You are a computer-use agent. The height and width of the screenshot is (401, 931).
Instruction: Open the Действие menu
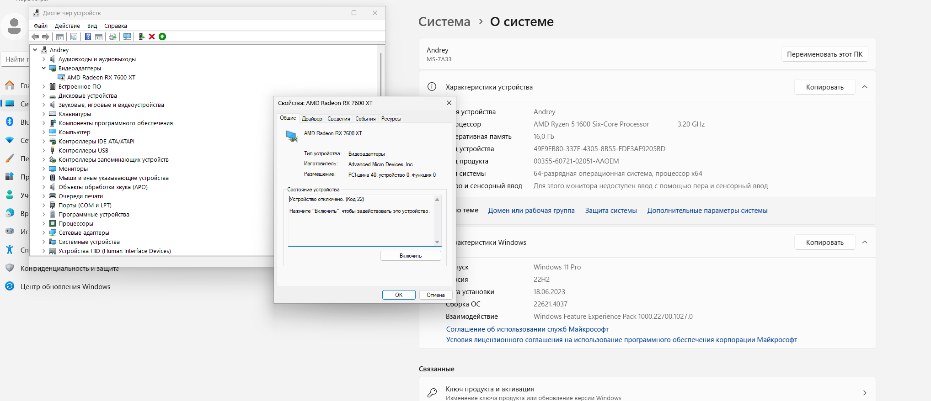tap(67, 26)
